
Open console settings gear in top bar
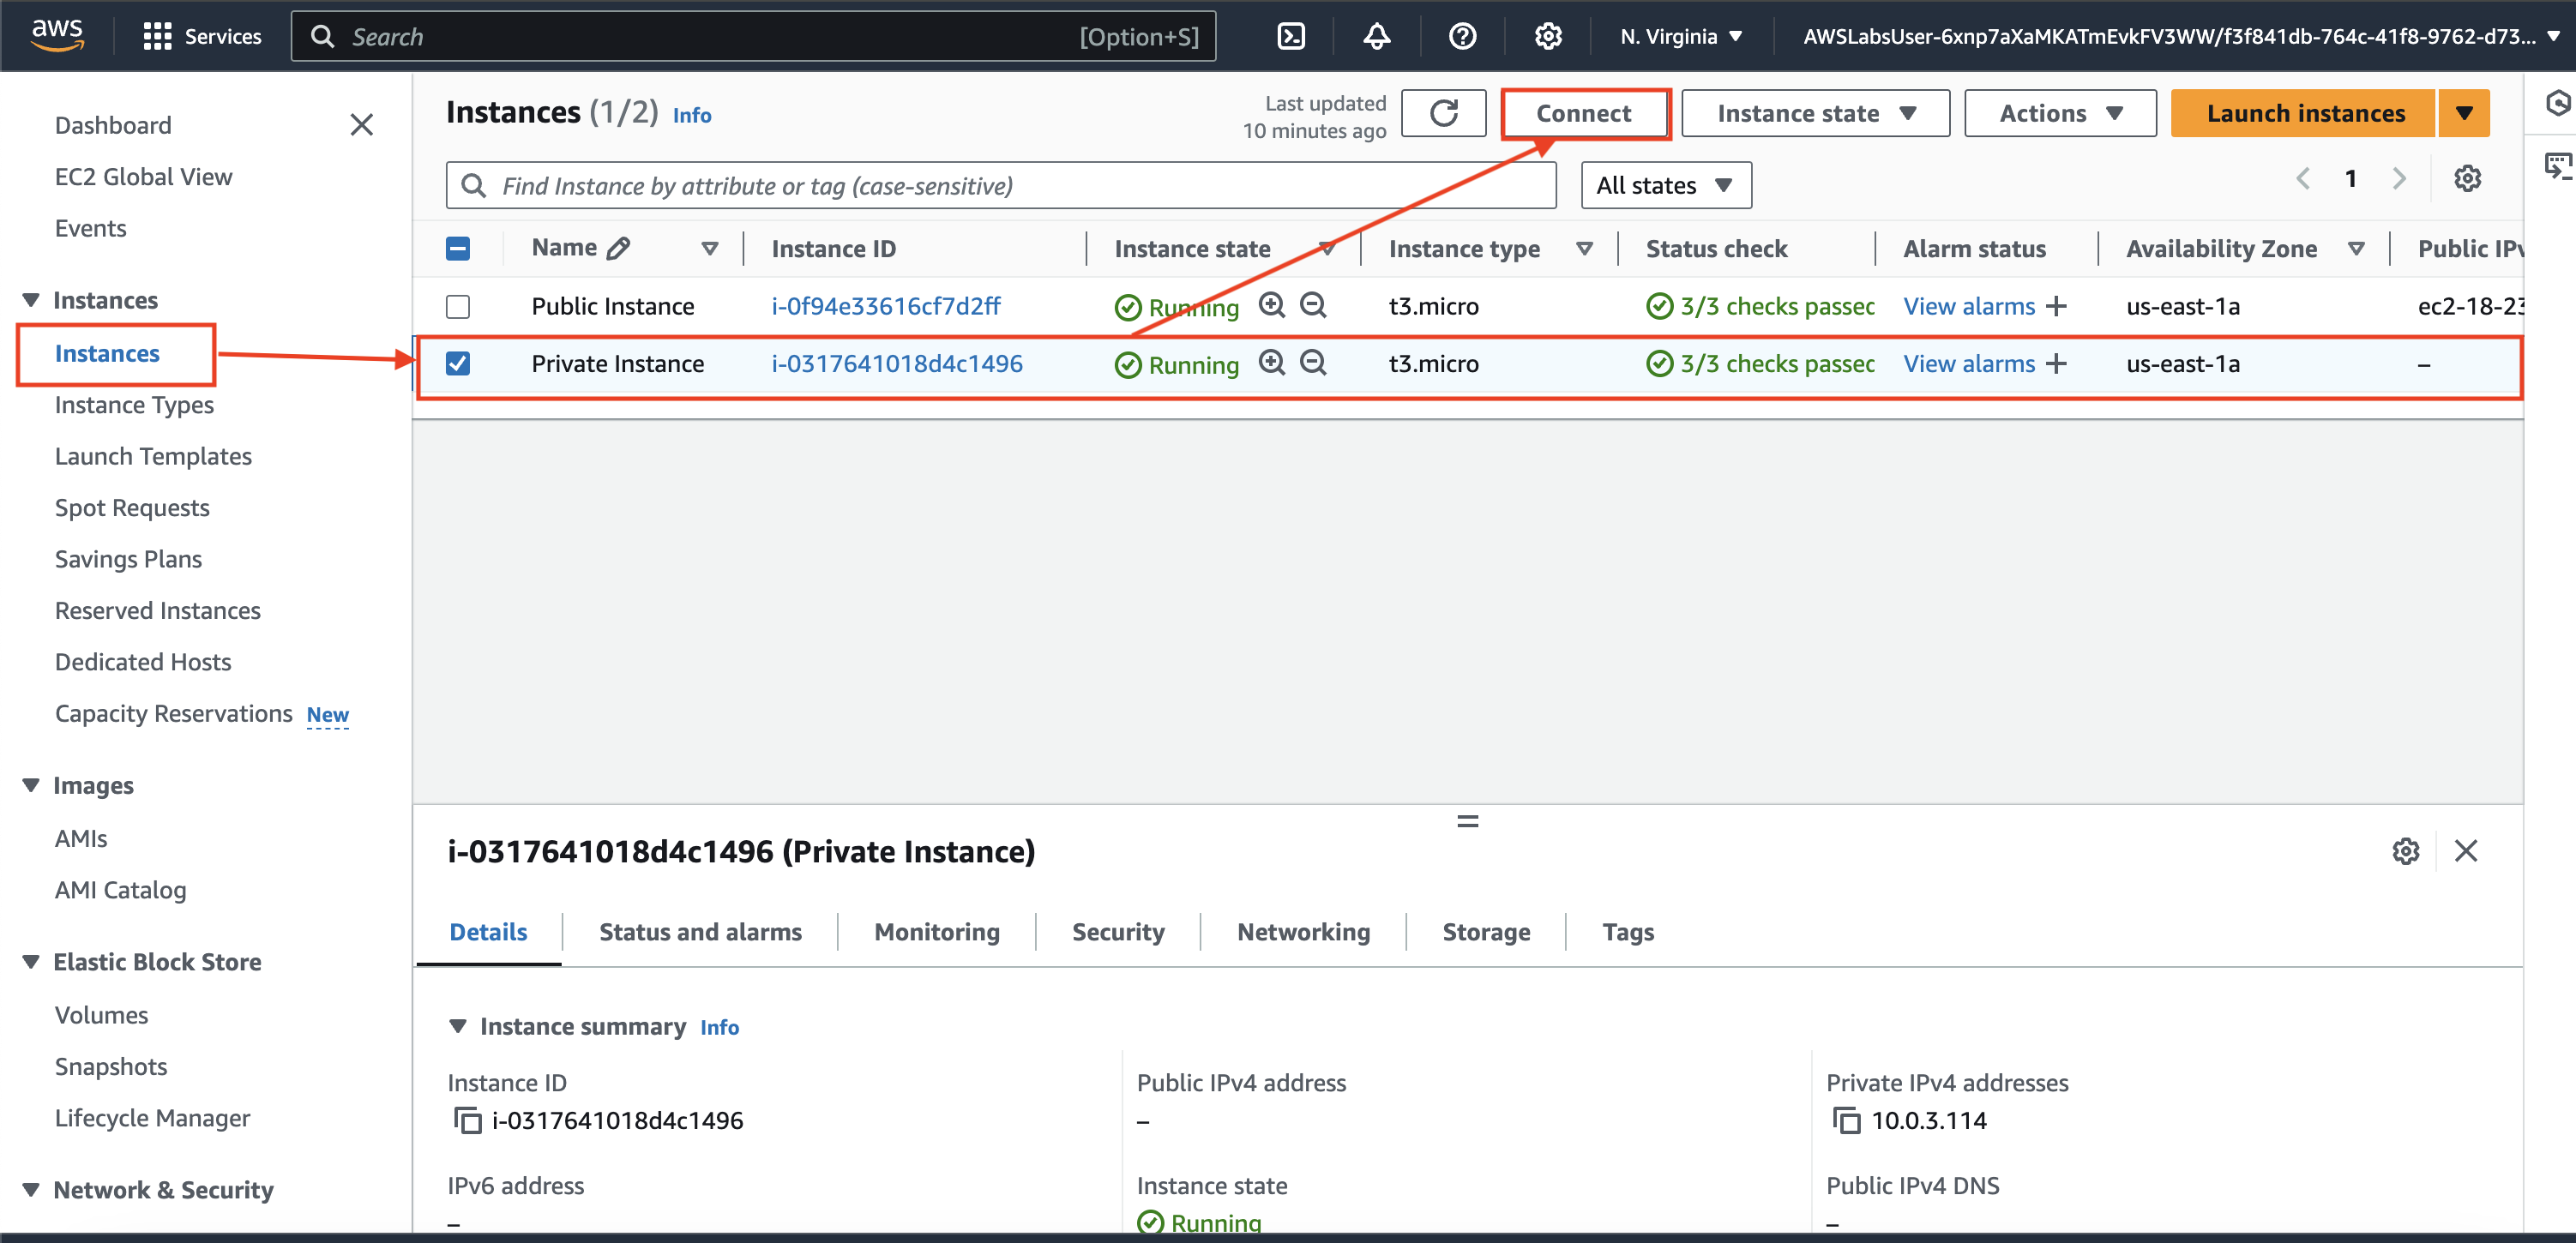coord(1548,37)
